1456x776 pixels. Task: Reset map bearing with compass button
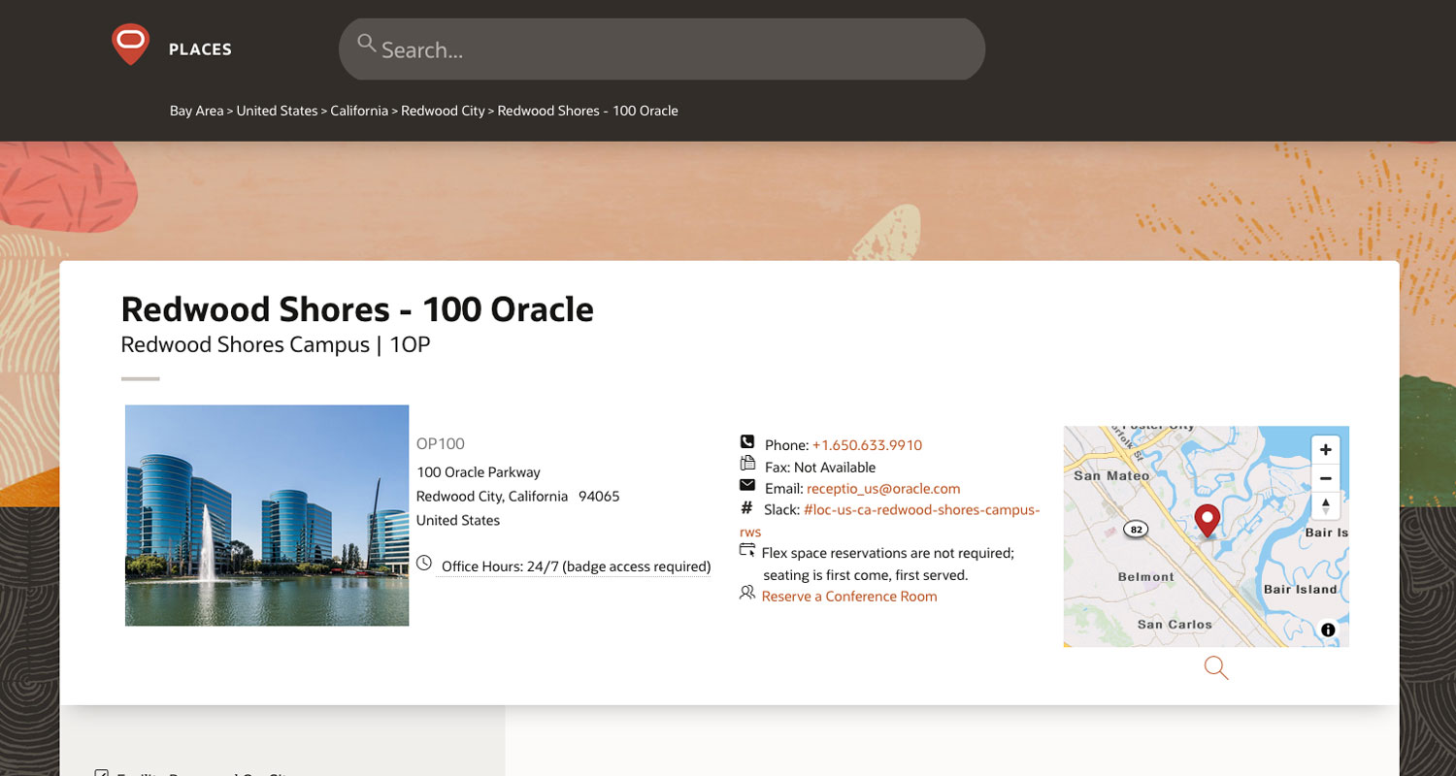[1325, 505]
